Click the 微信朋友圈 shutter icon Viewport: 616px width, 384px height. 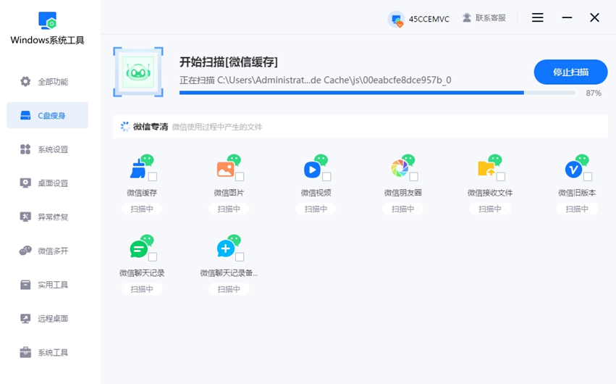click(x=402, y=166)
